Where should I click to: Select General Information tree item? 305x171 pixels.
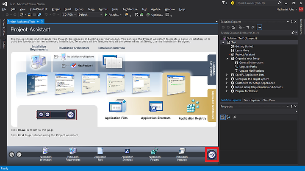[x=251, y=63]
